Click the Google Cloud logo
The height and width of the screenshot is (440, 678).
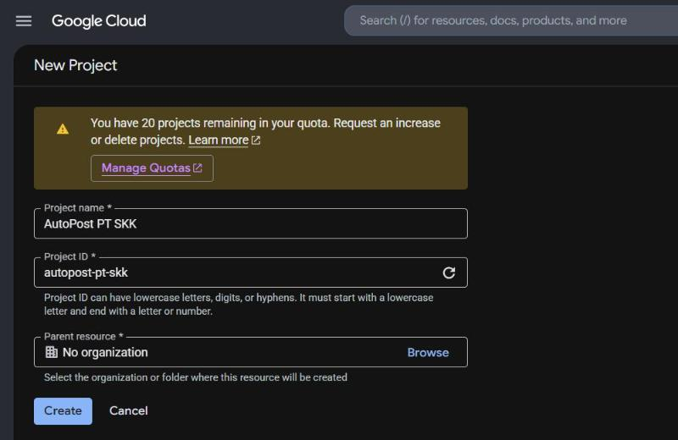[x=98, y=20]
